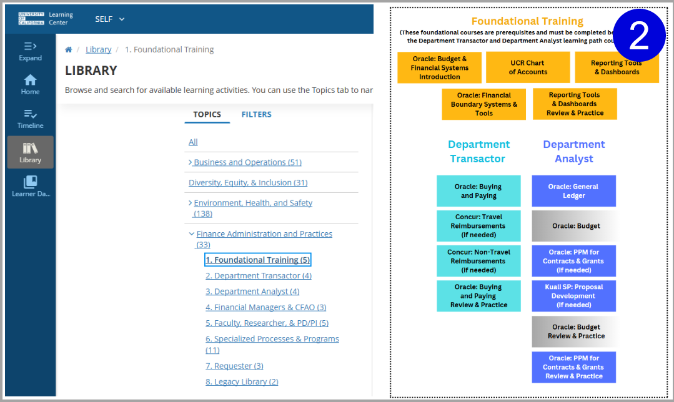The width and height of the screenshot is (674, 402).
Task: Open Finance Administration and Practices (33) topic
Action: (x=264, y=239)
